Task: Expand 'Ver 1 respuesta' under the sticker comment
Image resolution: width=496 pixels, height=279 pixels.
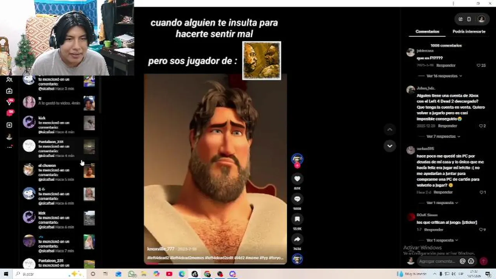Action: 442,240
